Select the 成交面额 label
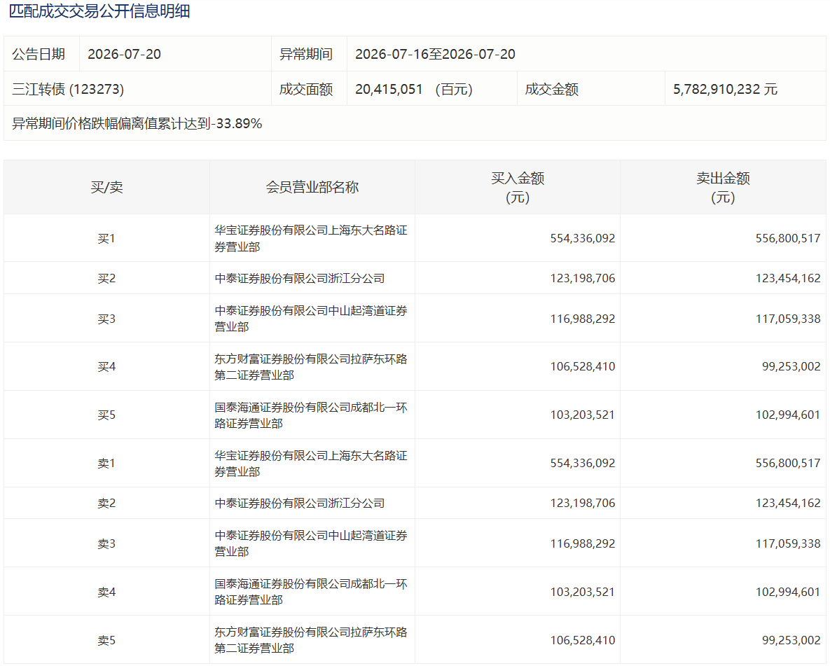This screenshot has height=666, width=830. (306, 89)
